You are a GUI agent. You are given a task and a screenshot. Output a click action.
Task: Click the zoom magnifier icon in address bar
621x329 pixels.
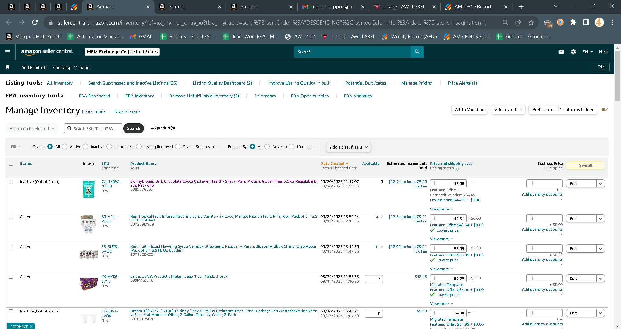[505, 22]
